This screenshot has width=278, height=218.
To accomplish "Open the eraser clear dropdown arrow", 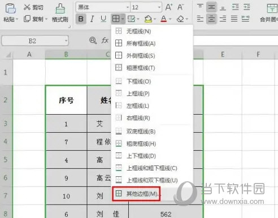I will (187, 19).
